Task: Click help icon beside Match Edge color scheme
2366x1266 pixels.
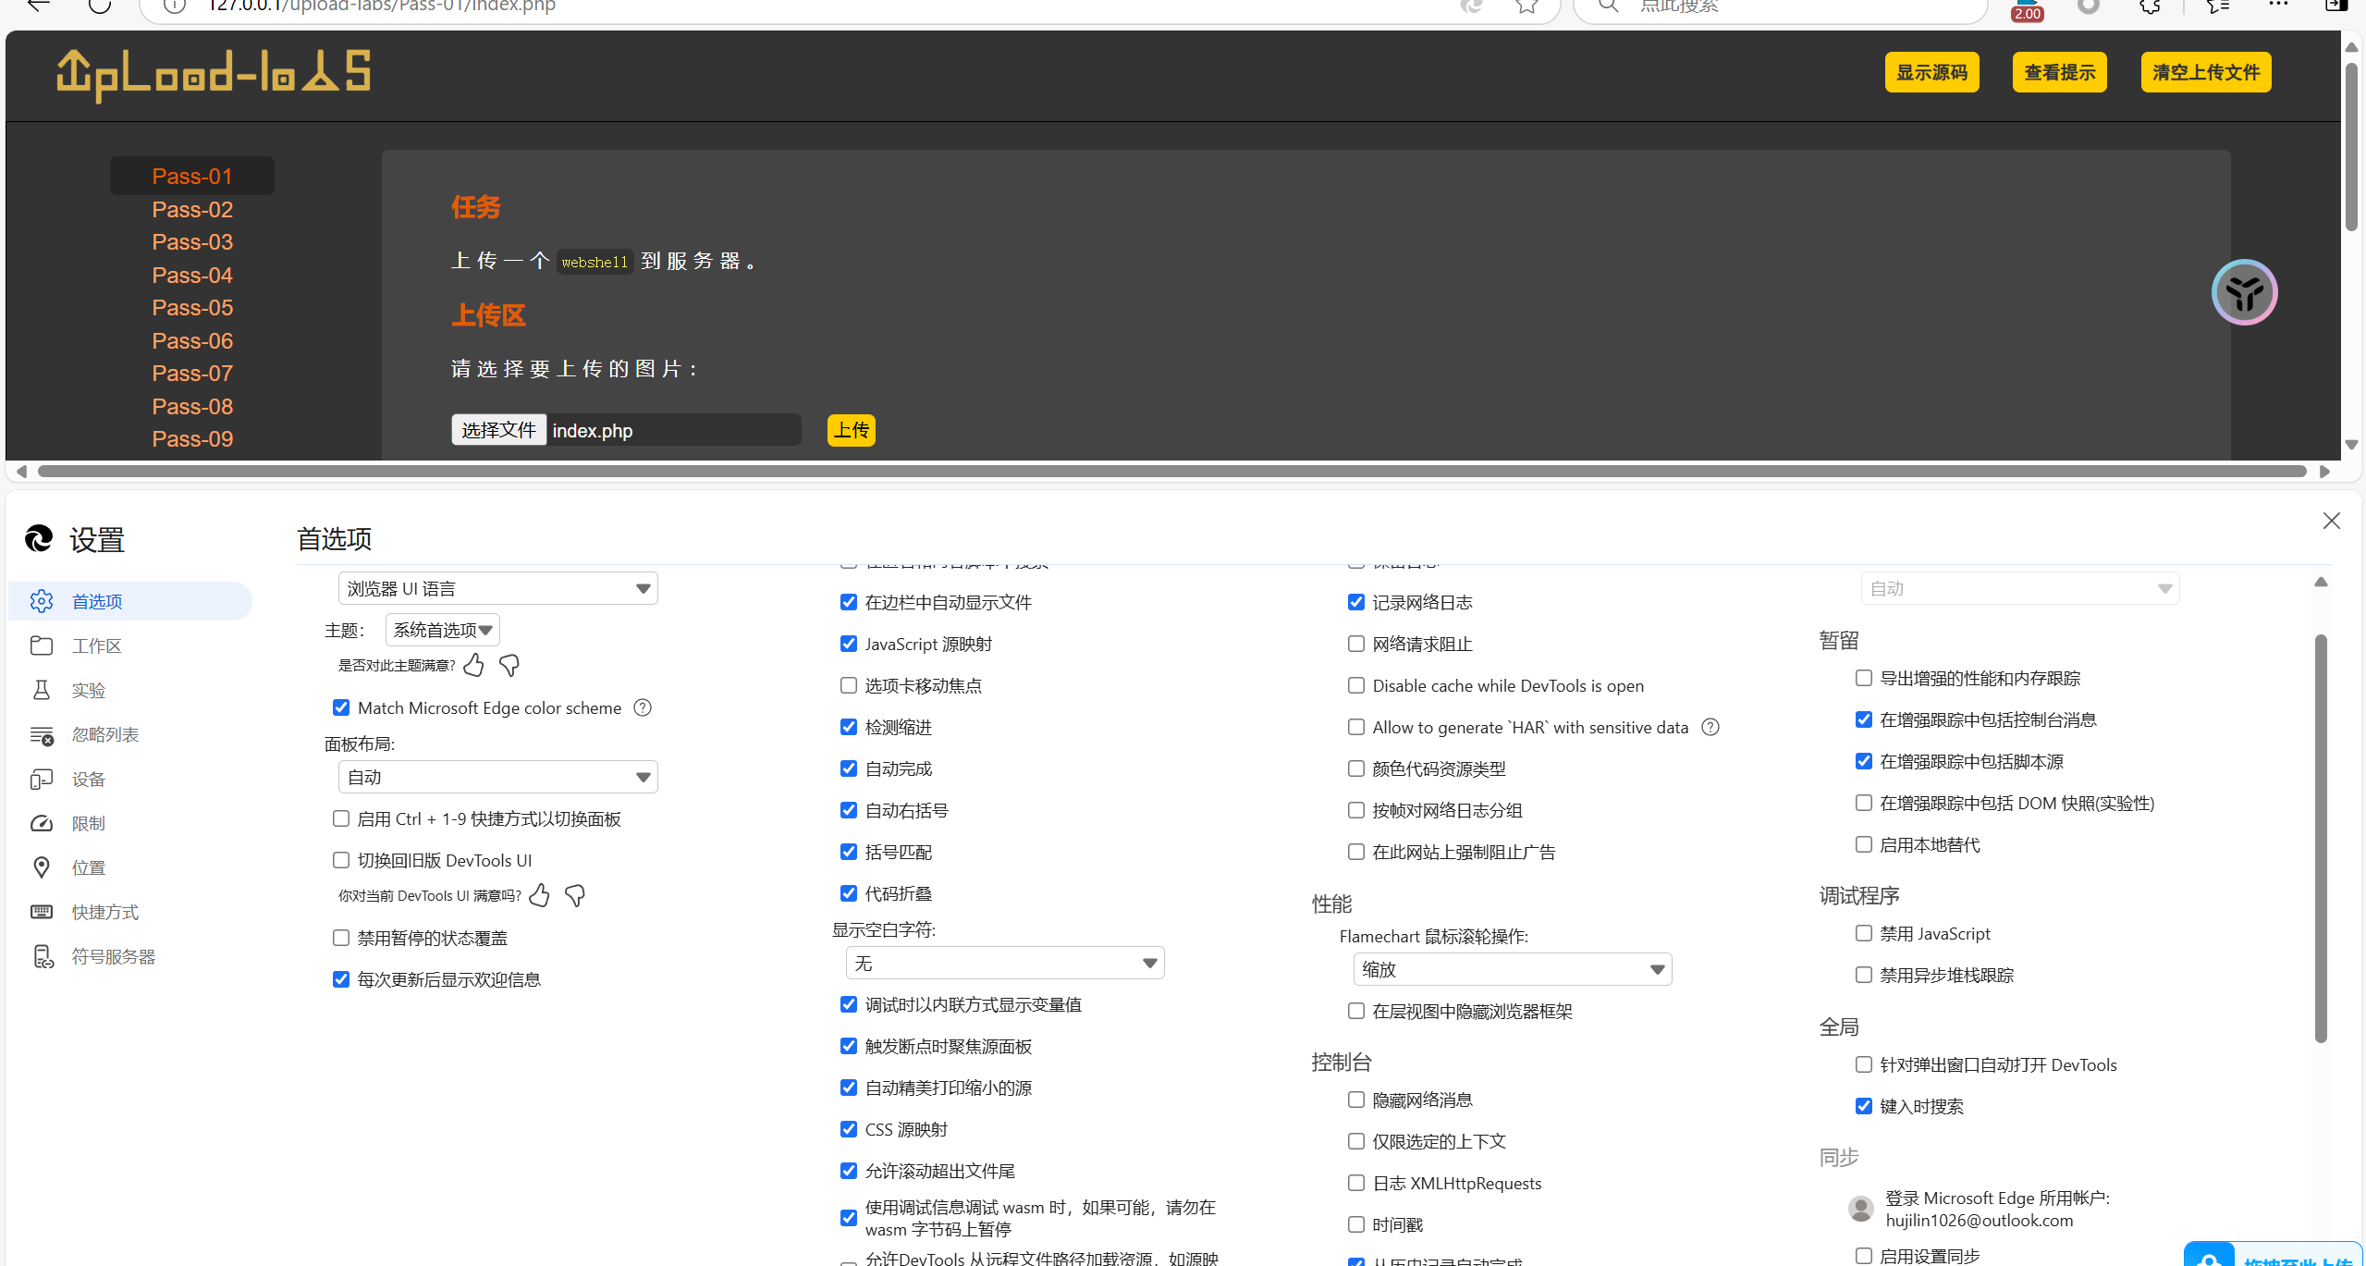Action: coord(643,708)
